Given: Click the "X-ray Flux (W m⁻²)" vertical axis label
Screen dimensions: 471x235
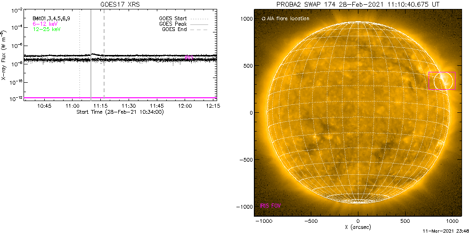Looking at the screenshot, I should coord(3,55).
